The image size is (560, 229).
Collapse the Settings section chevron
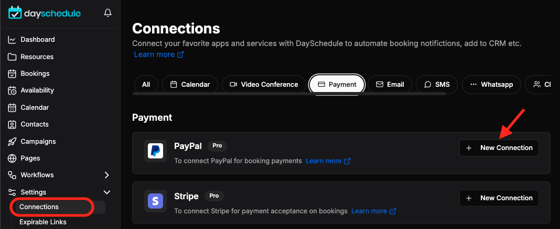107,192
